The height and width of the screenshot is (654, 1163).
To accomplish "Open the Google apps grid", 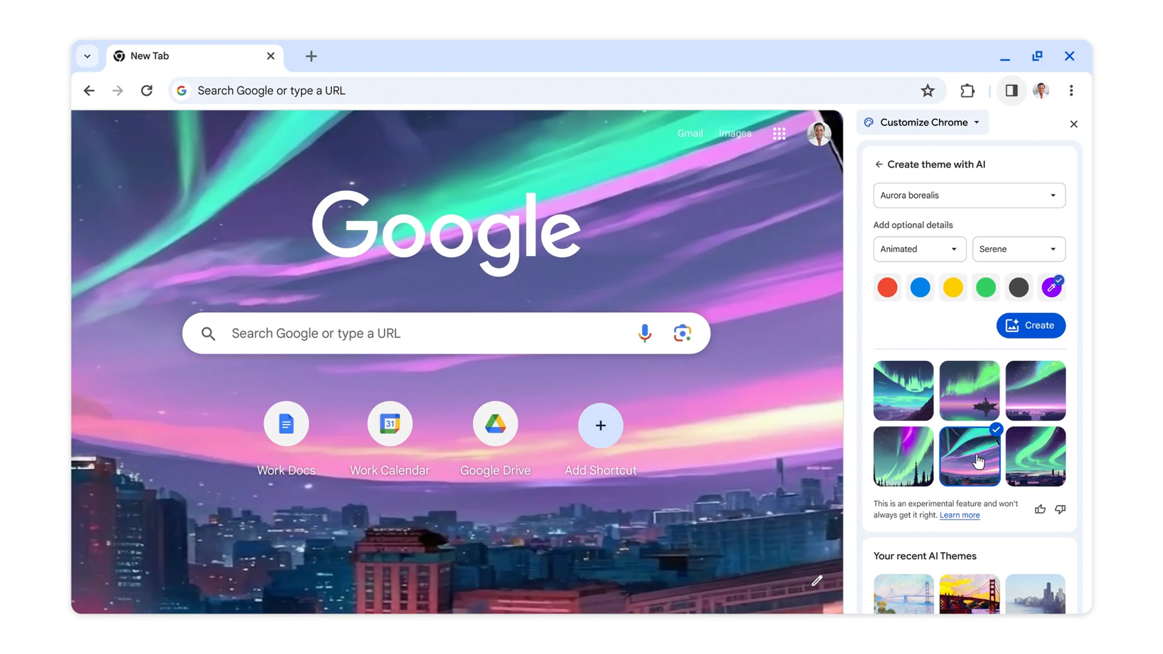I will click(x=779, y=133).
